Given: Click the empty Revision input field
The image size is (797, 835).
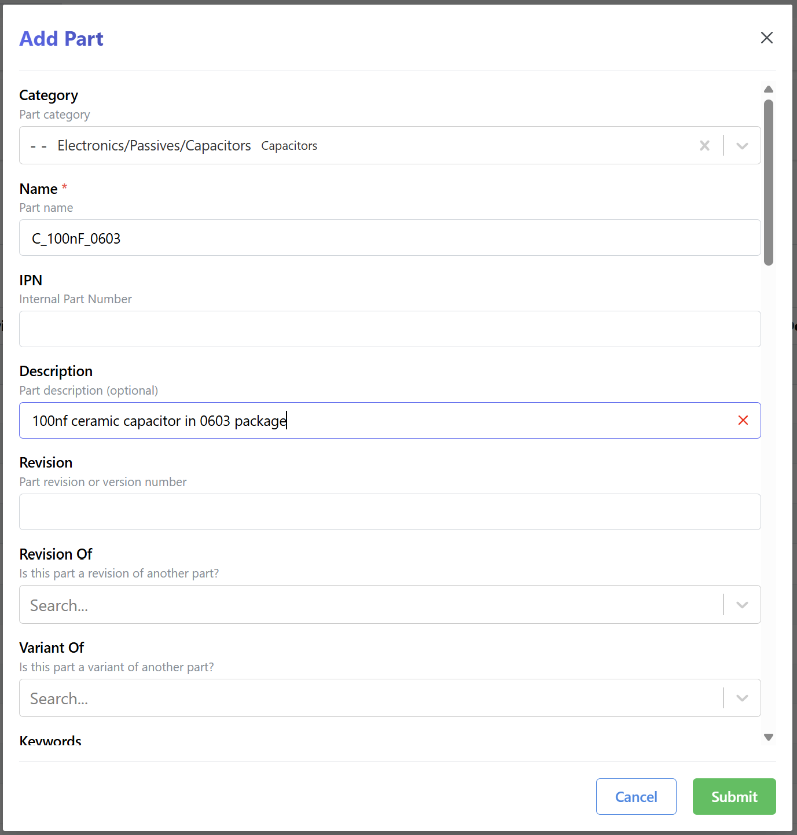Looking at the screenshot, I should tap(389, 512).
